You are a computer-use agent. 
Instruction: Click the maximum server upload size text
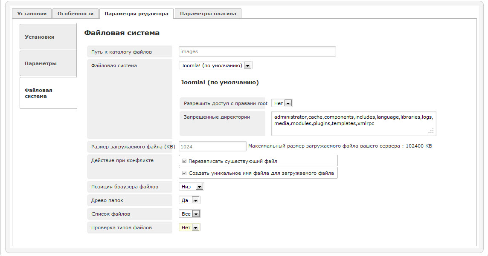[340, 146]
